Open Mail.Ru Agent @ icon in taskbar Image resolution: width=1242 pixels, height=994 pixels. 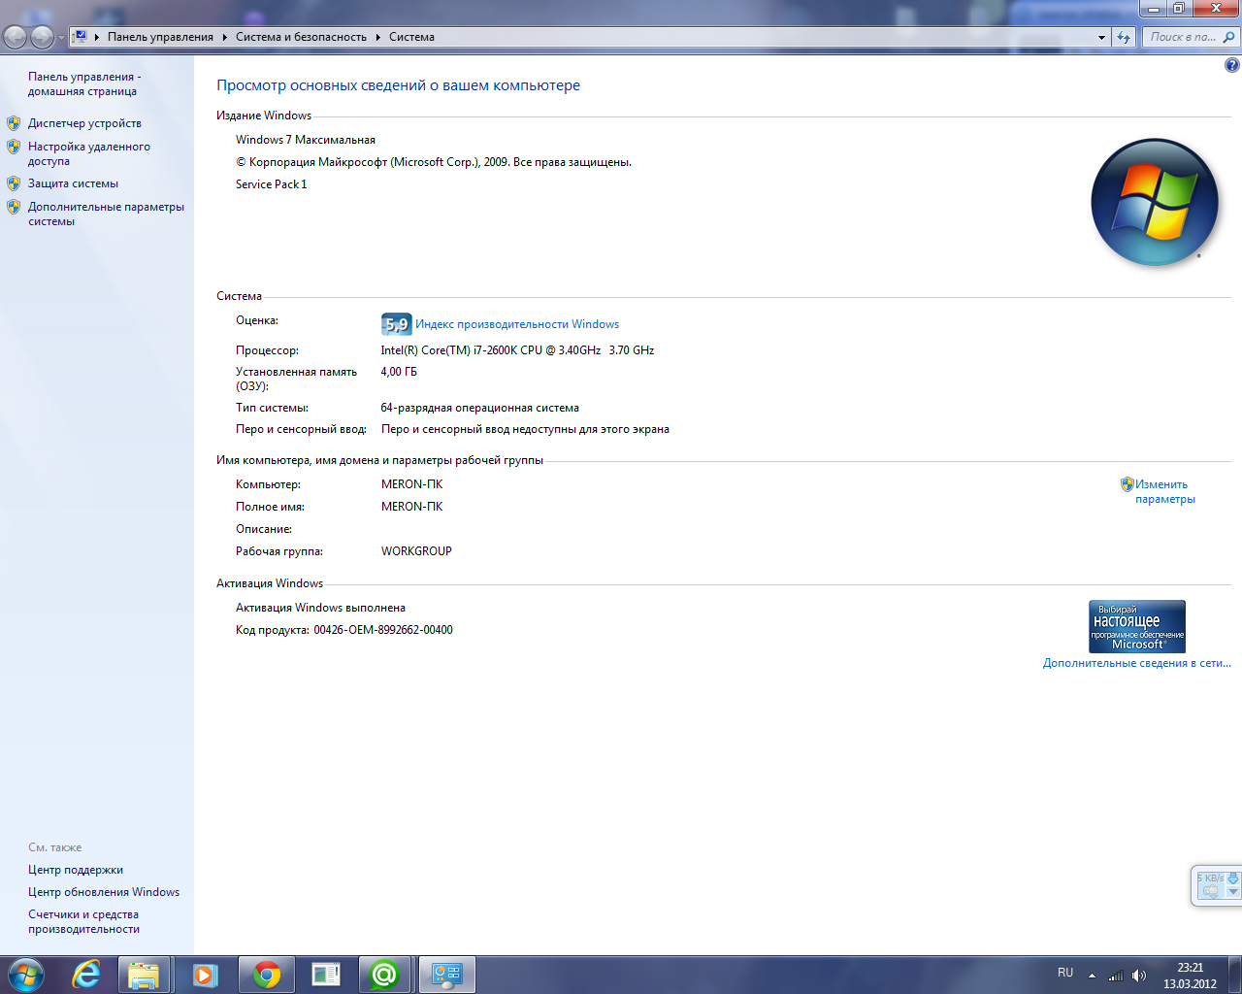tap(385, 975)
